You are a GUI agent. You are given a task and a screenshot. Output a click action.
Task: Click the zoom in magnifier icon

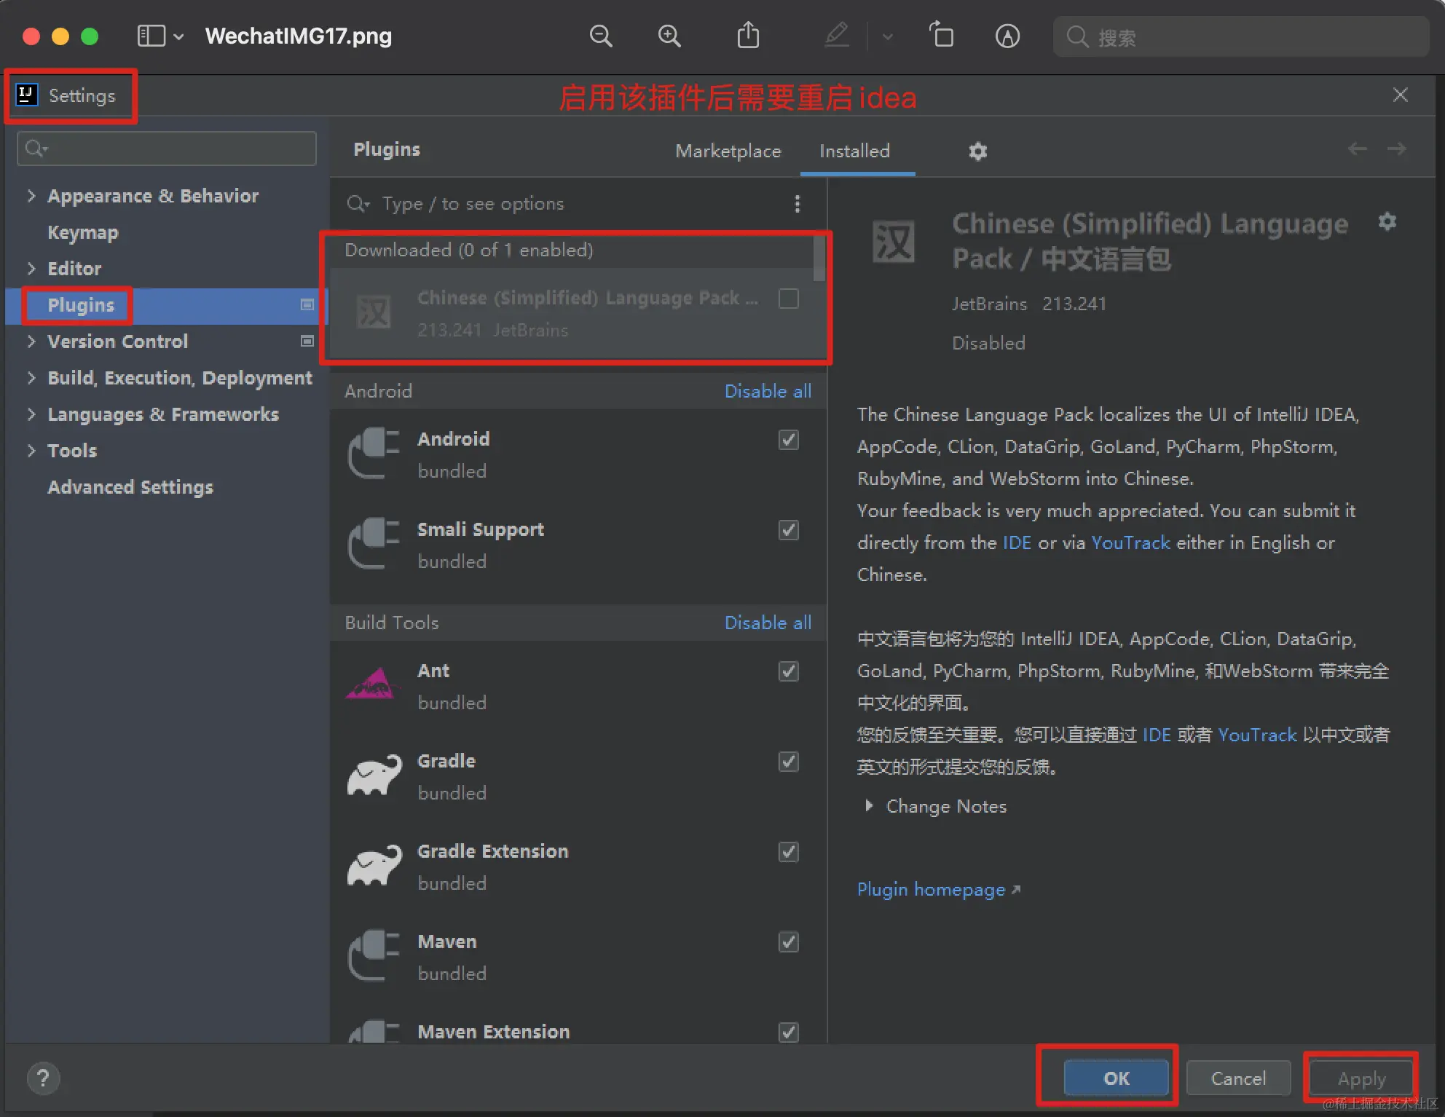coord(669,36)
